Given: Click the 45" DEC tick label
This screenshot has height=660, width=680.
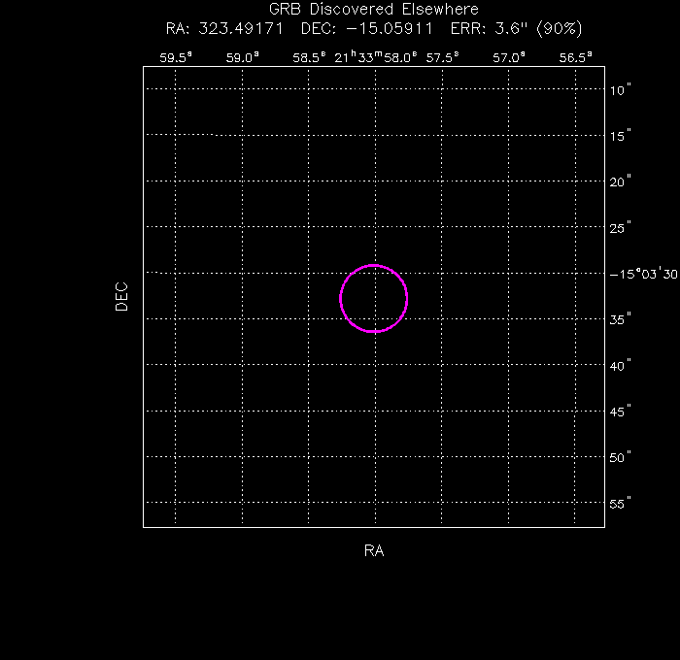Looking at the screenshot, I should pyautogui.click(x=620, y=412).
